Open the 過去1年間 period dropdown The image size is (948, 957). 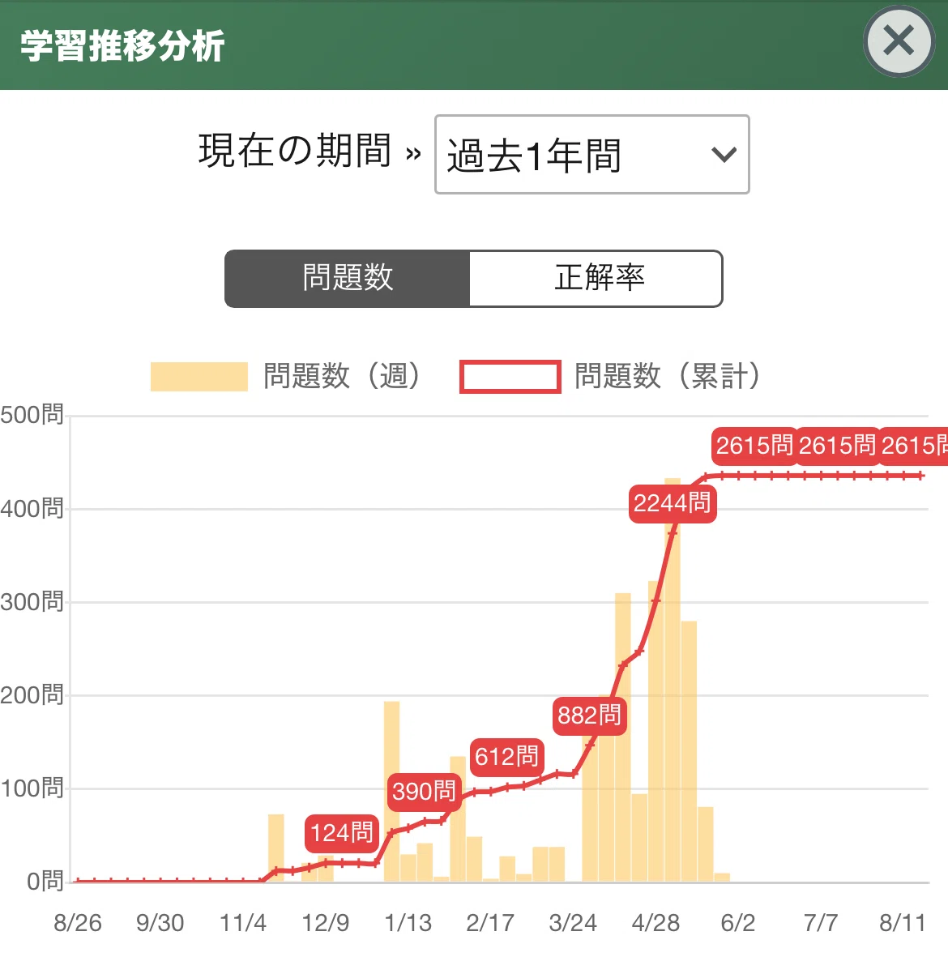591,155
